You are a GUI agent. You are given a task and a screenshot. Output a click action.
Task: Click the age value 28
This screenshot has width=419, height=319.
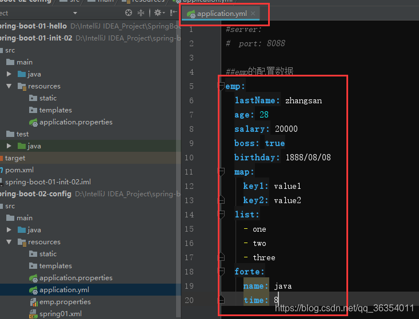click(264, 115)
